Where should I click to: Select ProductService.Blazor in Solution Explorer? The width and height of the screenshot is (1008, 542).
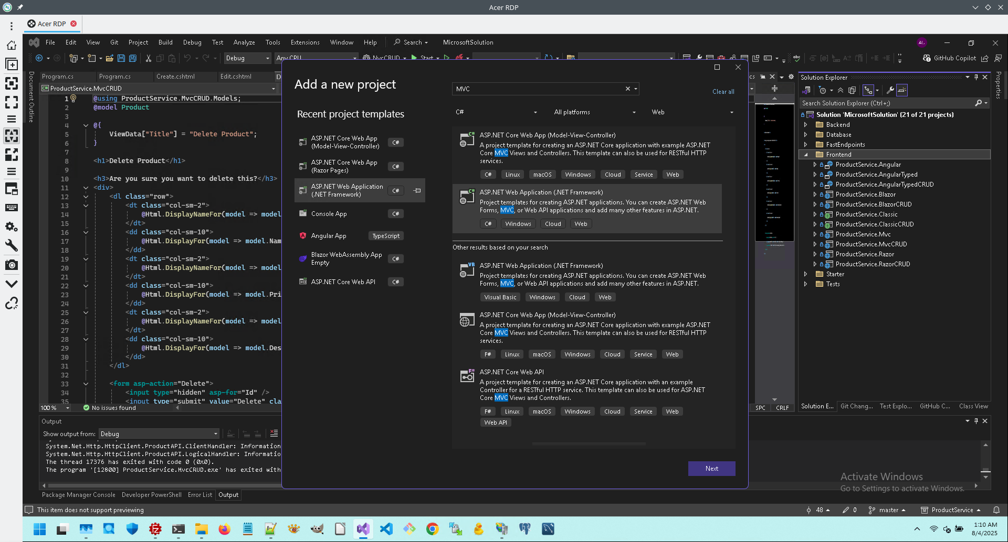coord(865,194)
